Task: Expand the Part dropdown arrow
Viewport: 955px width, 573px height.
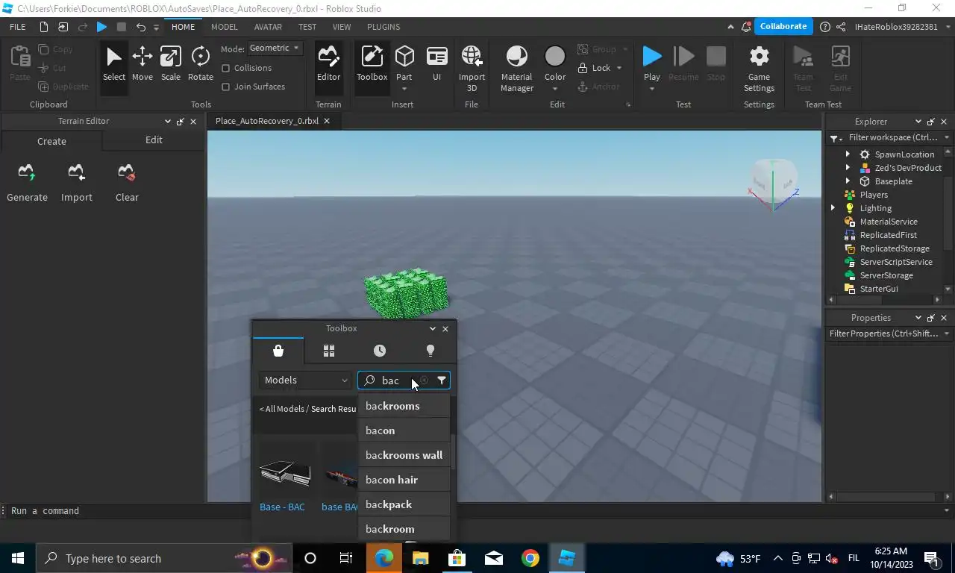Action: (404, 89)
